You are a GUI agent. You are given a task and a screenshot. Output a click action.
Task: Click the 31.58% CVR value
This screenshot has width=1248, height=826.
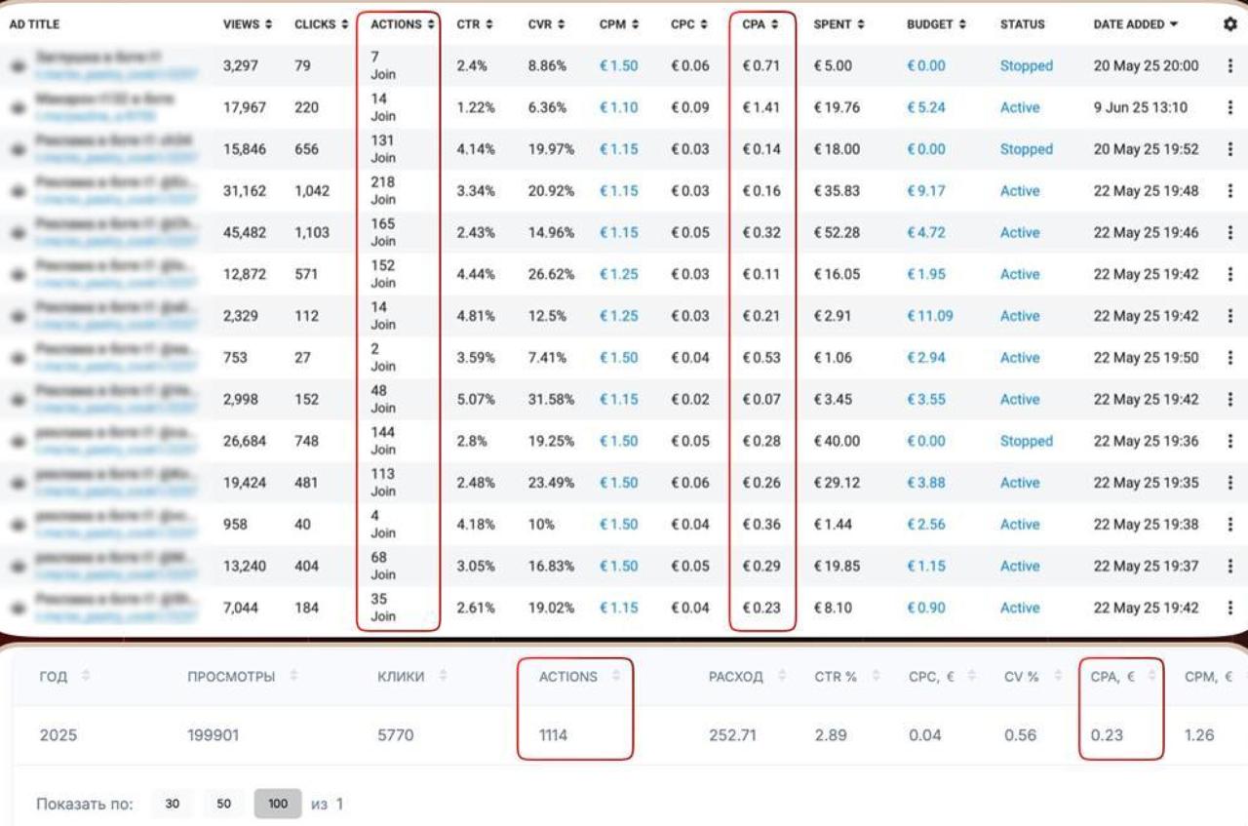click(x=551, y=399)
